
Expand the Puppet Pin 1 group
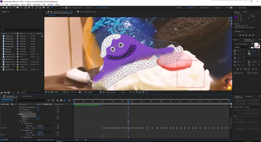[x=22, y=137]
